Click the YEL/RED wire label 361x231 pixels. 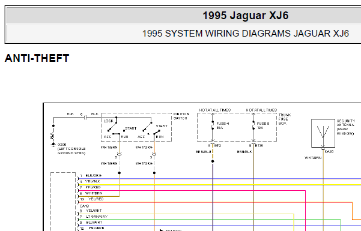click(96, 199)
